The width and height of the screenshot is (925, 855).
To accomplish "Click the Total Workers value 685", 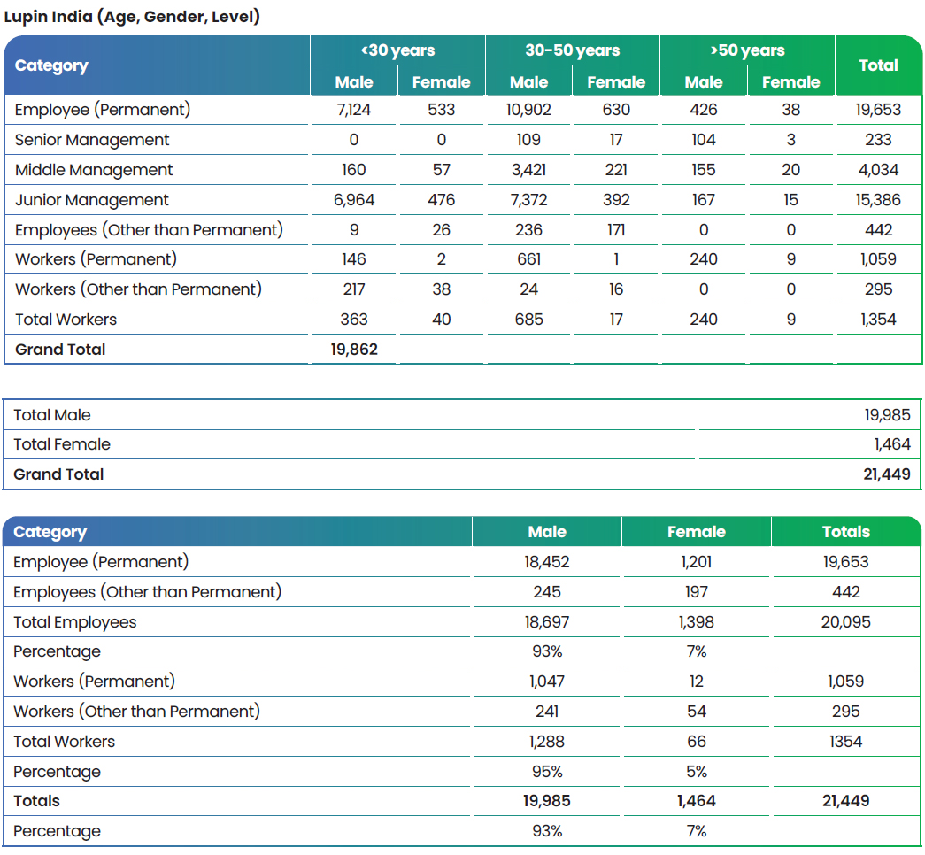I will click(528, 320).
